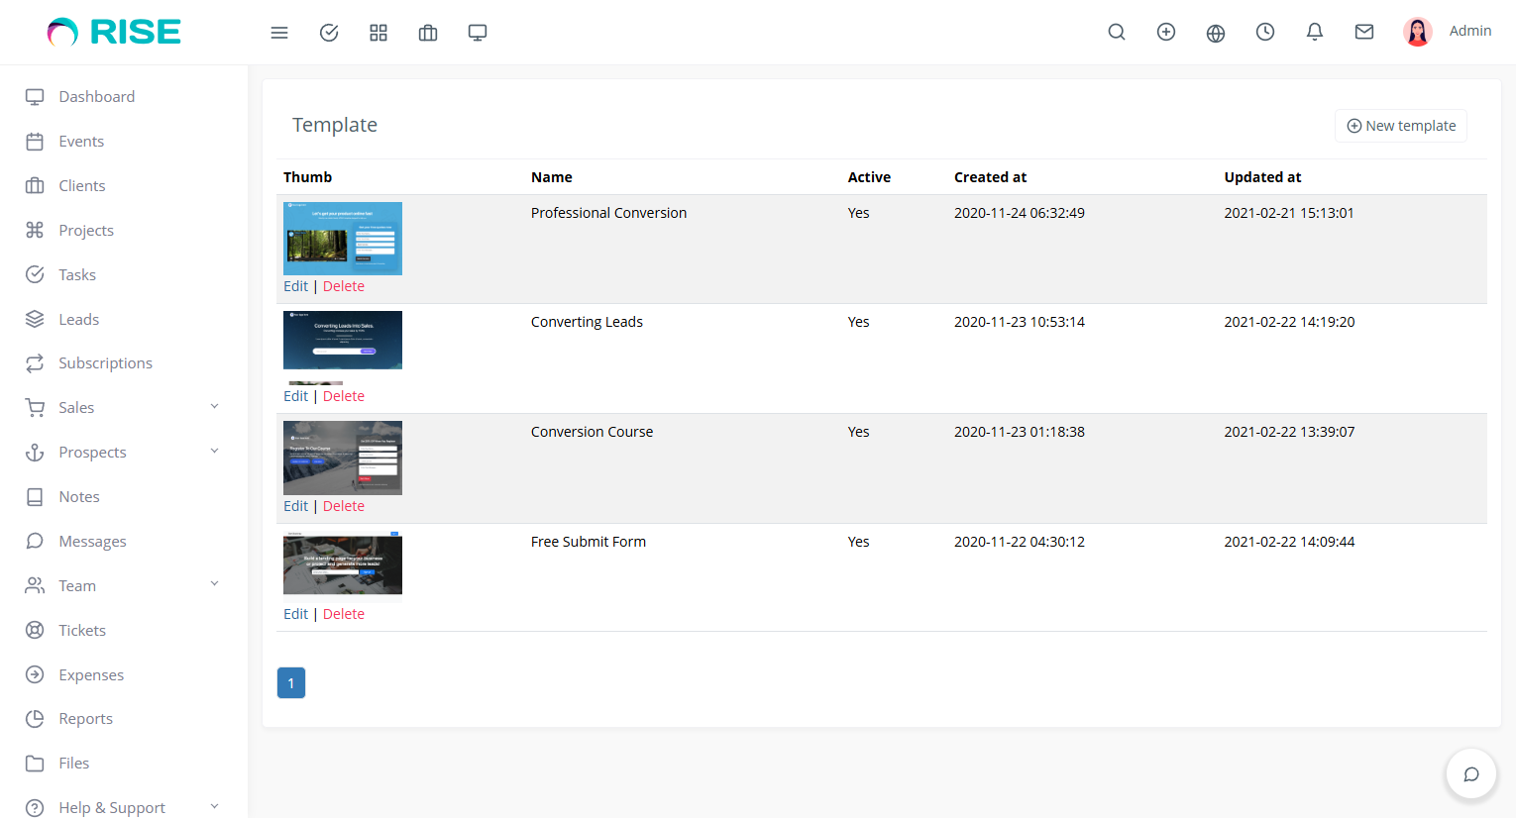Expand the Sales sidebar submenu
The height and width of the screenshot is (818, 1516).
point(214,407)
